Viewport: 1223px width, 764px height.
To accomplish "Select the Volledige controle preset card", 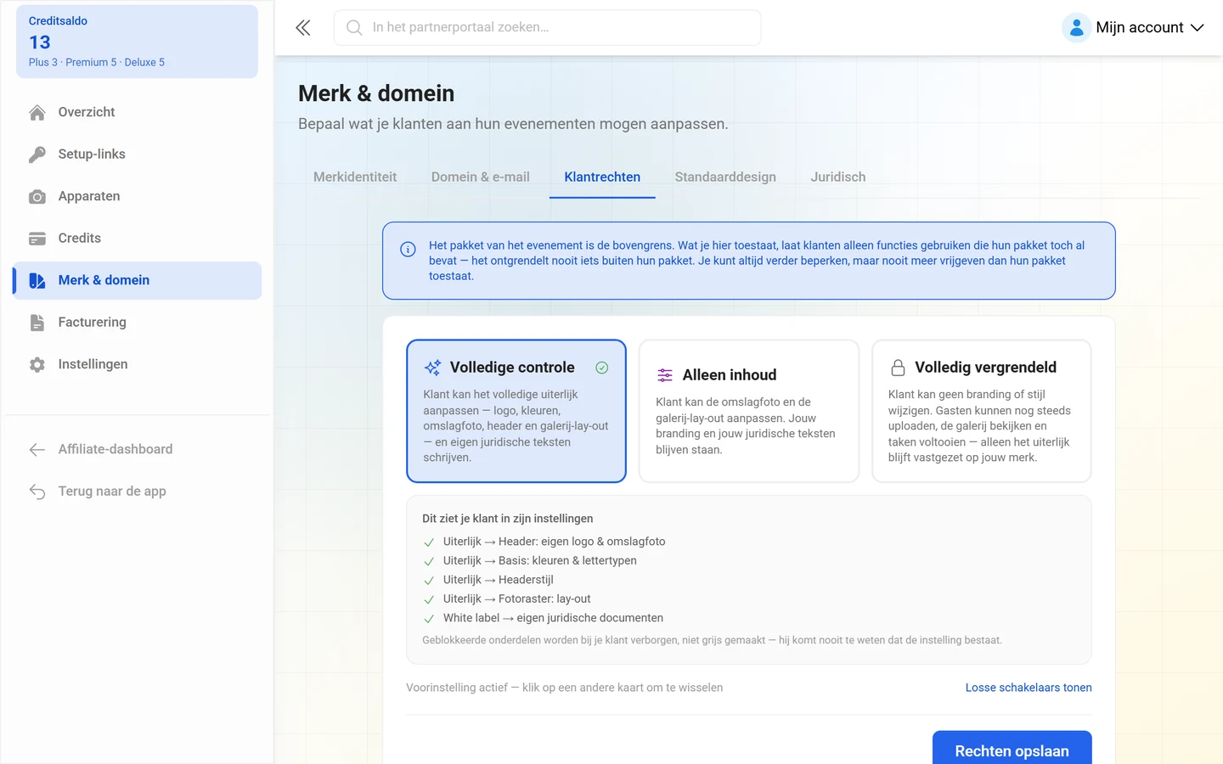I will coord(516,411).
